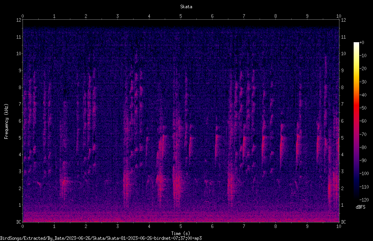373x241 pixels.
Task: Click the "9" tick on left frequency axis
Action: 20,71
